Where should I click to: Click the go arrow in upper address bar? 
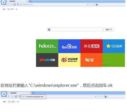(93, 4)
